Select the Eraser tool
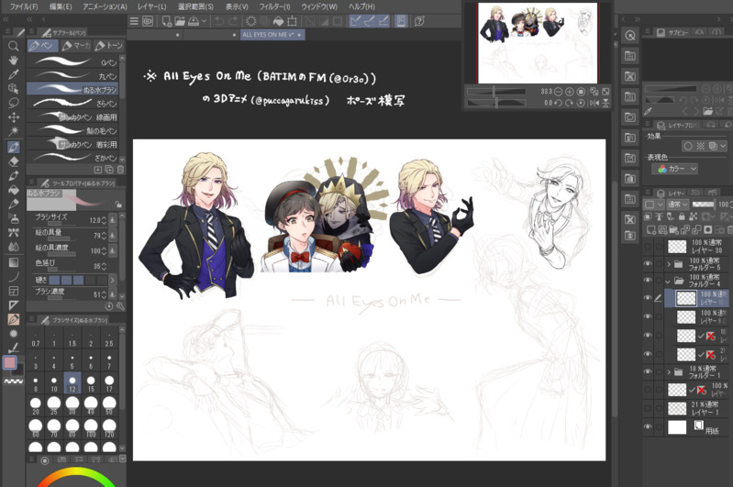The height and width of the screenshot is (487, 733). pos(13,161)
